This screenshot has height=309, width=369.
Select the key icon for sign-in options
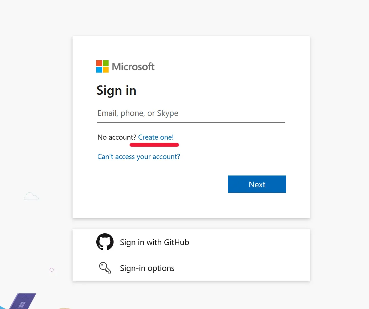[x=105, y=268]
